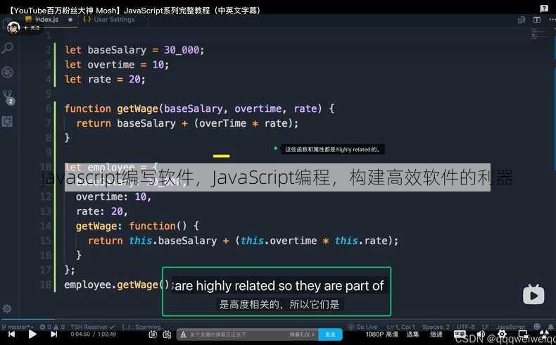Open the 1080P quality selector

coord(381,334)
